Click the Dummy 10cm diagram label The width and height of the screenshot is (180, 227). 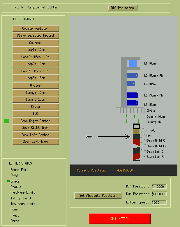click(x=156, y=117)
